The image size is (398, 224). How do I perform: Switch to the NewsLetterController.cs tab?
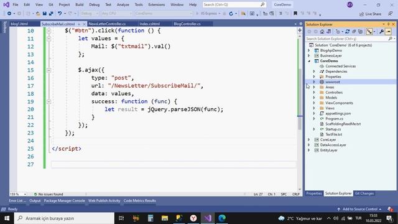pos(107,24)
